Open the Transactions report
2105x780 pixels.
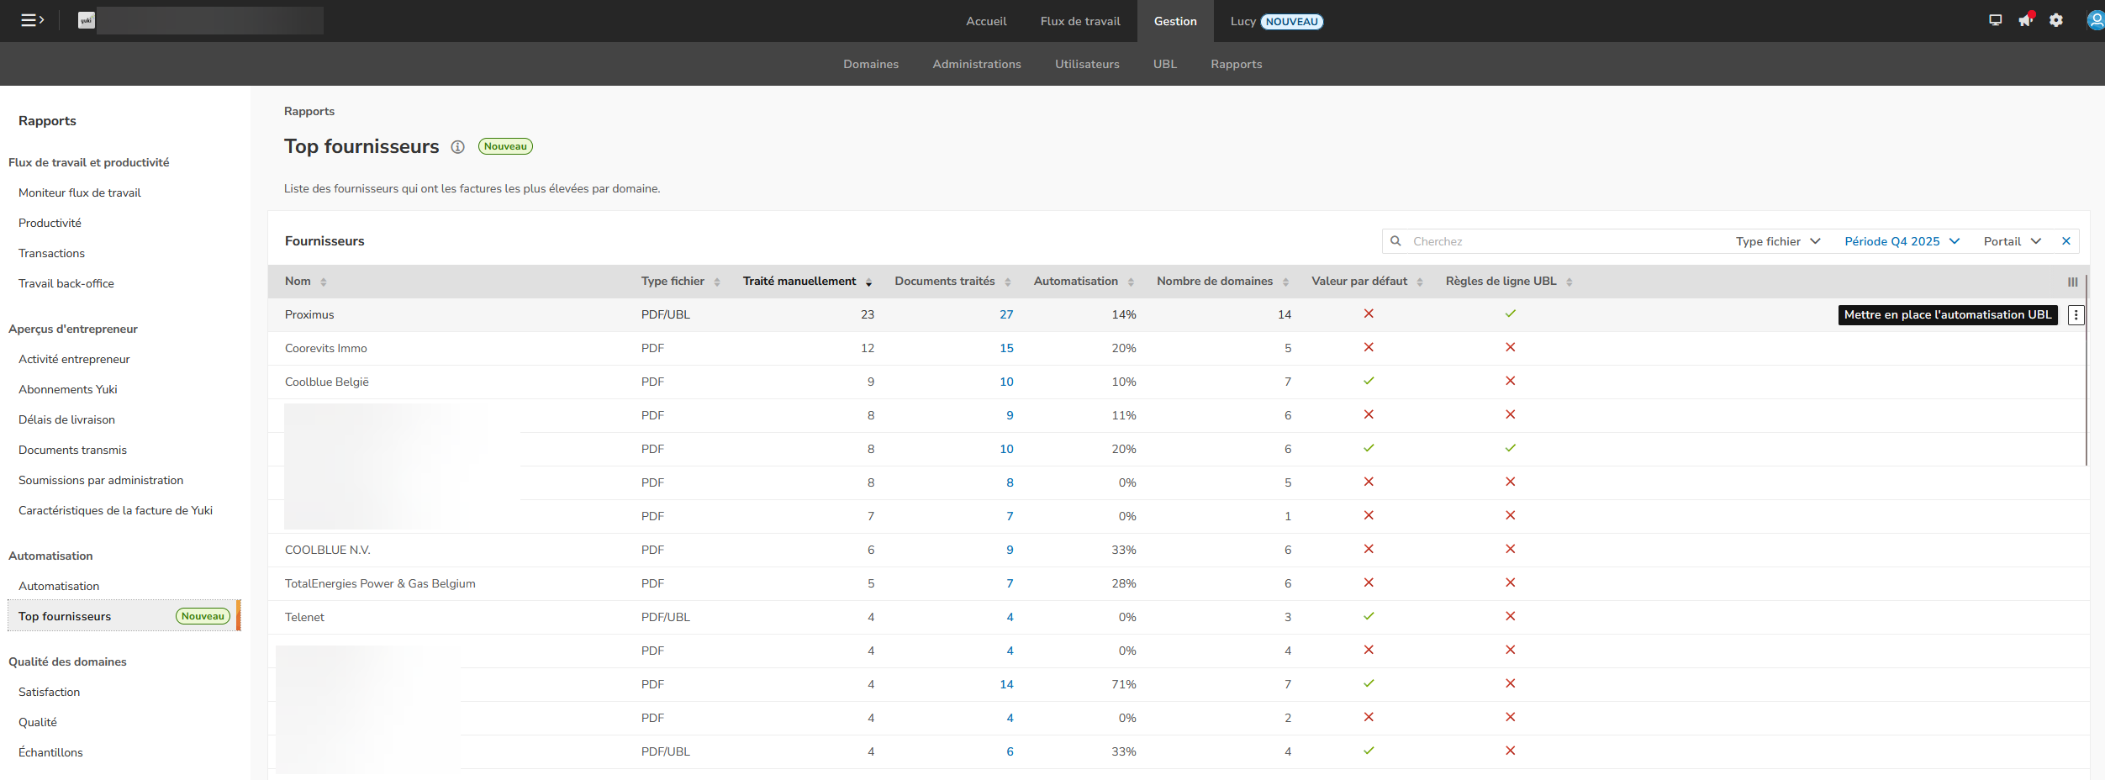tap(52, 253)
